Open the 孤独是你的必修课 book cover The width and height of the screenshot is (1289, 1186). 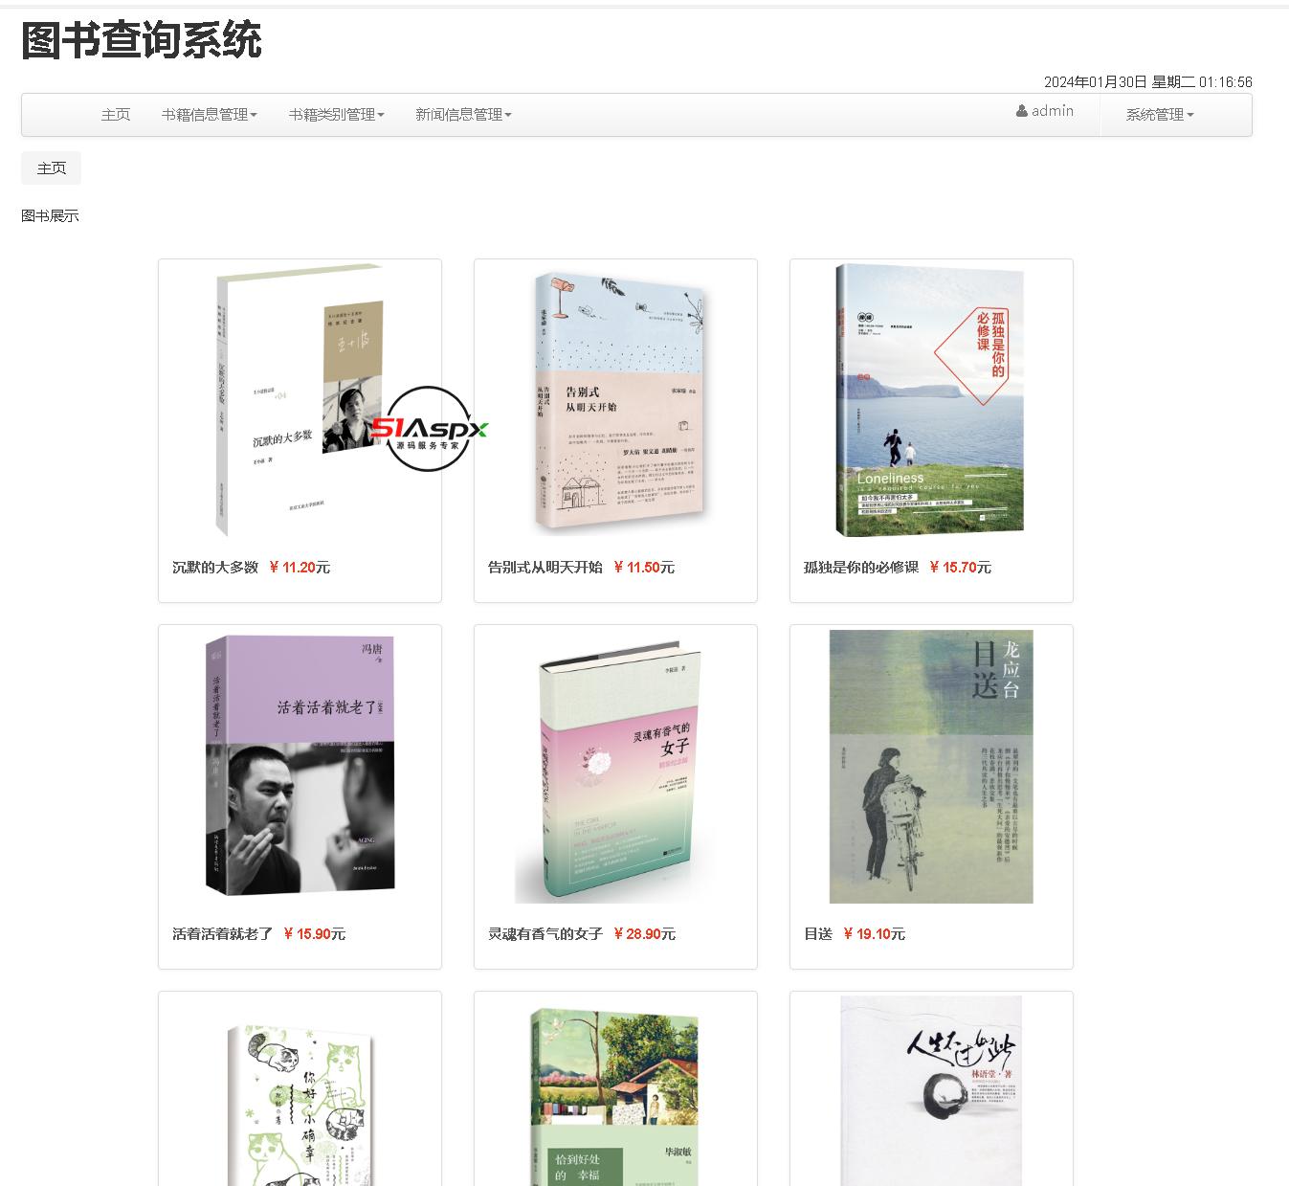931,400
